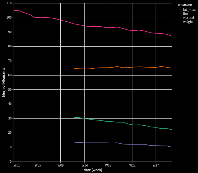
Task: Click the 0 y-axis tick label
Action: click(11, 162)
